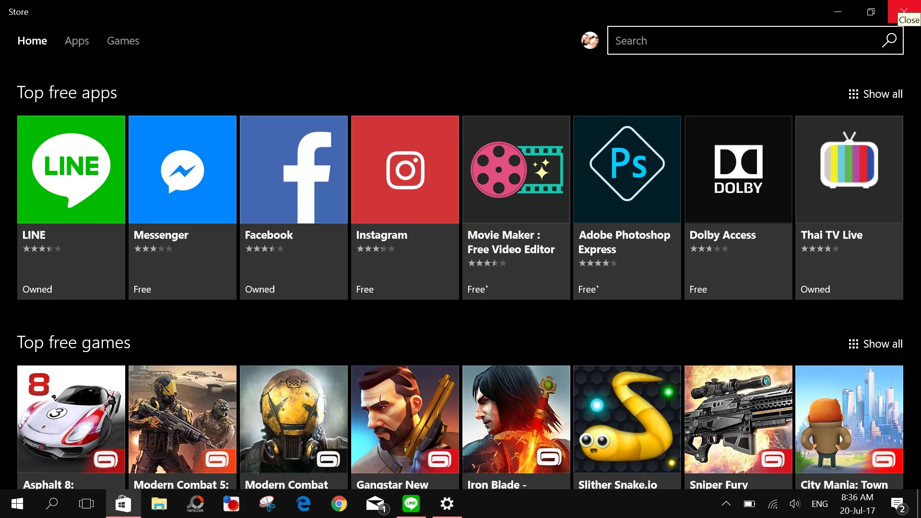Open taskbar search magnifier

tap(52, 504)
